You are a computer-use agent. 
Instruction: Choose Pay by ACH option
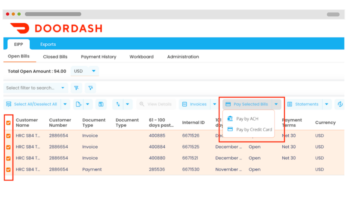[247, 119]
